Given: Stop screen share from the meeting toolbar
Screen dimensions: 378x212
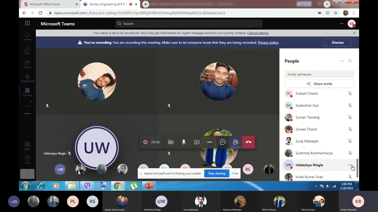Looking at the screenshot, I should (x=197, y=142).
